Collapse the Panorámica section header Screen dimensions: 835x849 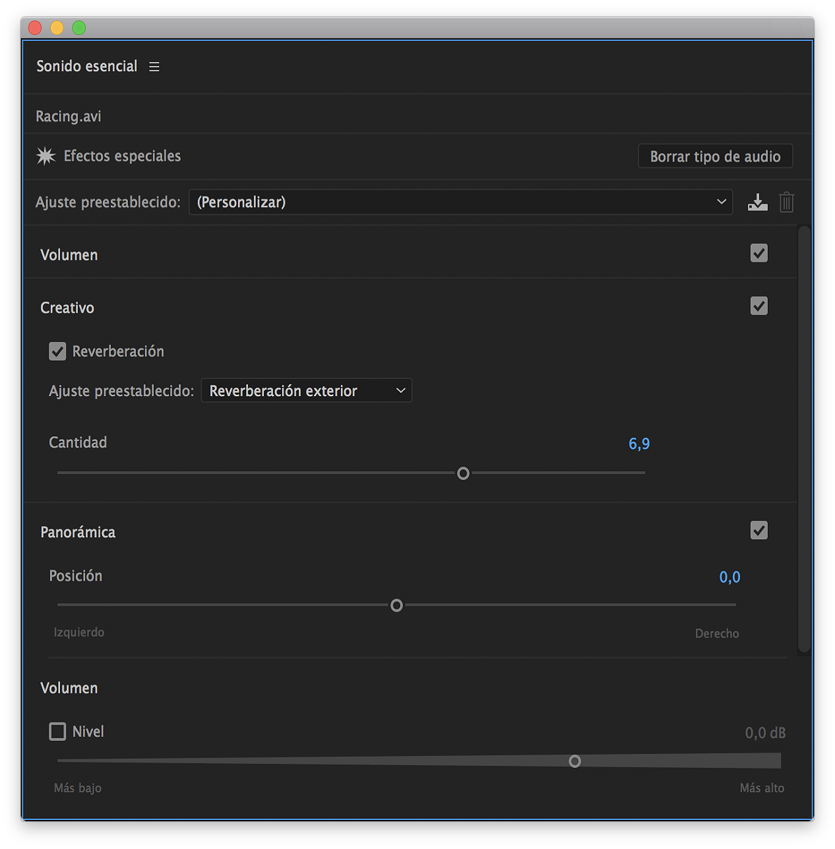point(78,533)
